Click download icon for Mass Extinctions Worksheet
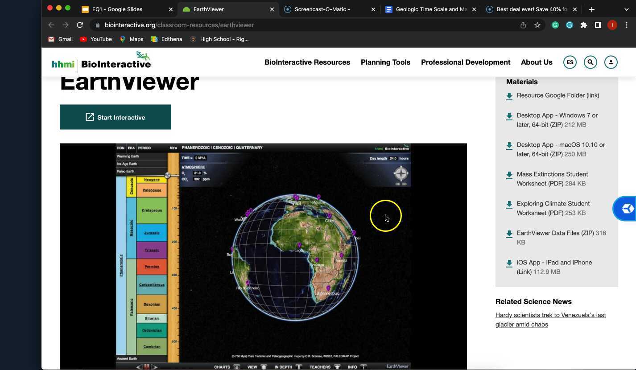The image size is (636, 370). pyautogui.click(x=509, y=175)
